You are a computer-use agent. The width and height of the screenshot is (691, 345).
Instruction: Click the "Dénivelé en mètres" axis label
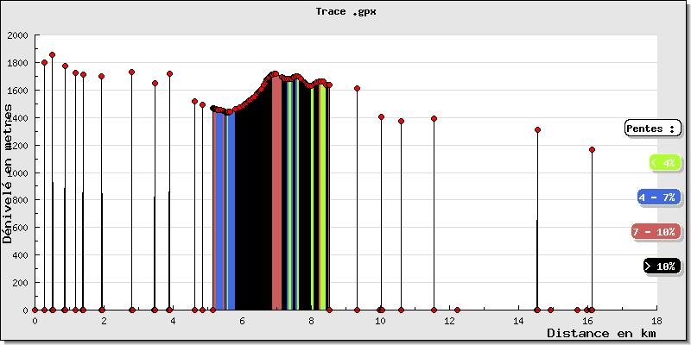tap(8, 174)
